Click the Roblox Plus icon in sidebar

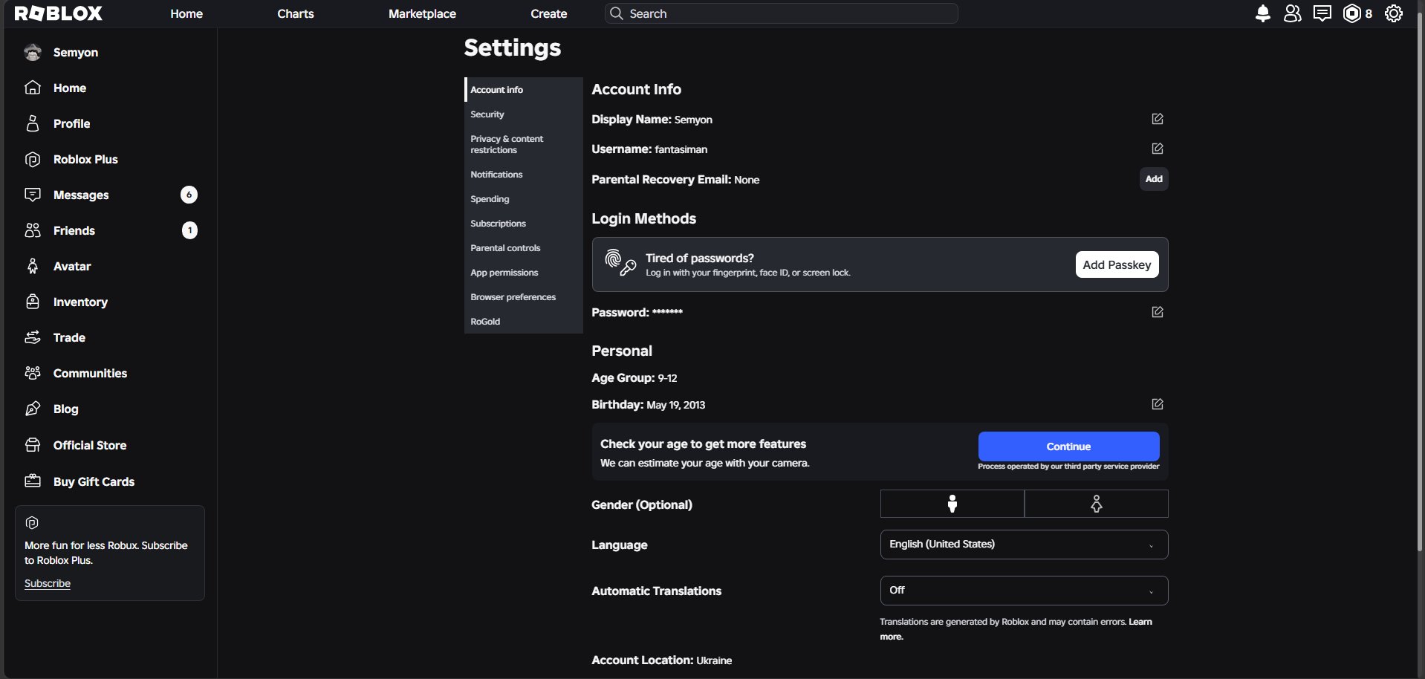33,159
